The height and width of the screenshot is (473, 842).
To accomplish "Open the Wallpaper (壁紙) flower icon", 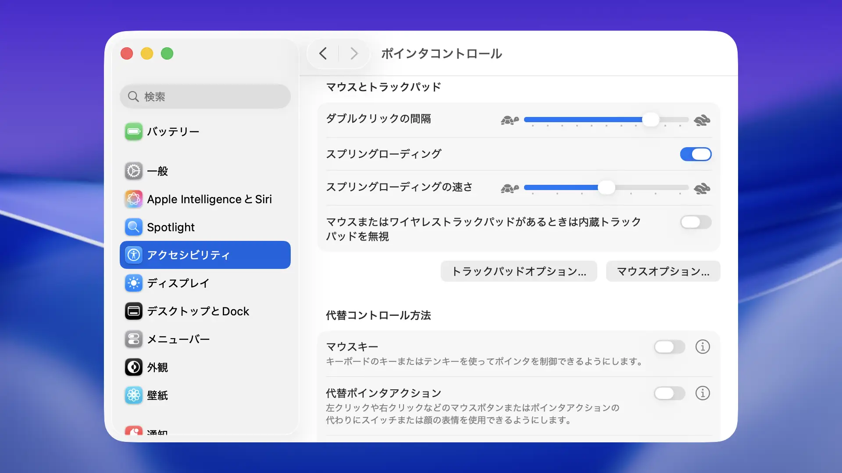I will tap(133, 395).
